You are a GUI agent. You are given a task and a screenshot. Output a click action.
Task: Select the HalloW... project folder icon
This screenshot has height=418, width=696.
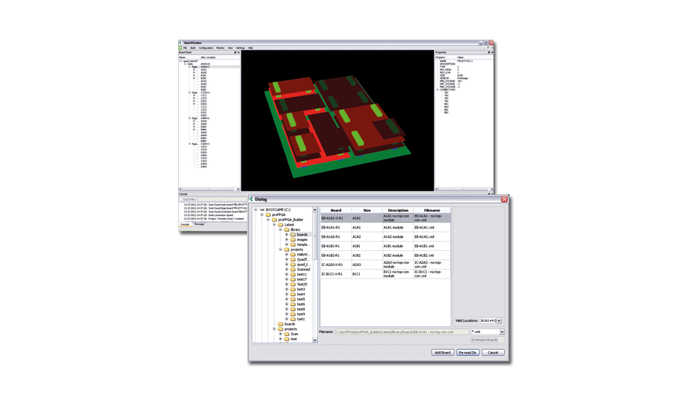(293, 254)
